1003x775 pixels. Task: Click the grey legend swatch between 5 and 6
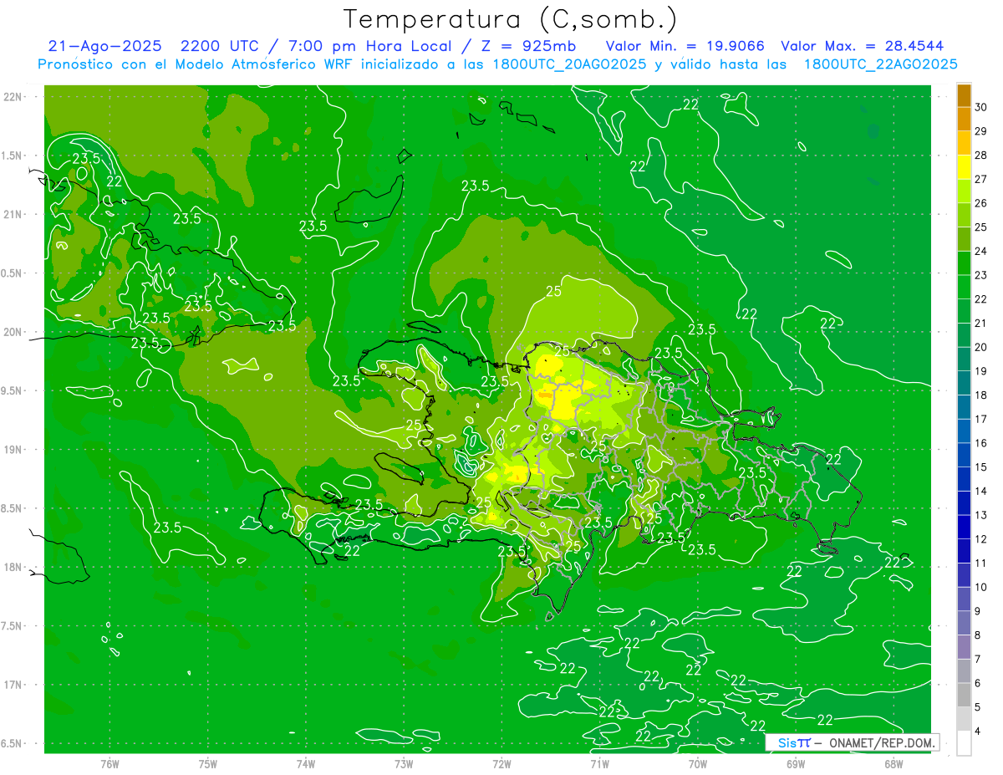(964, 695)
